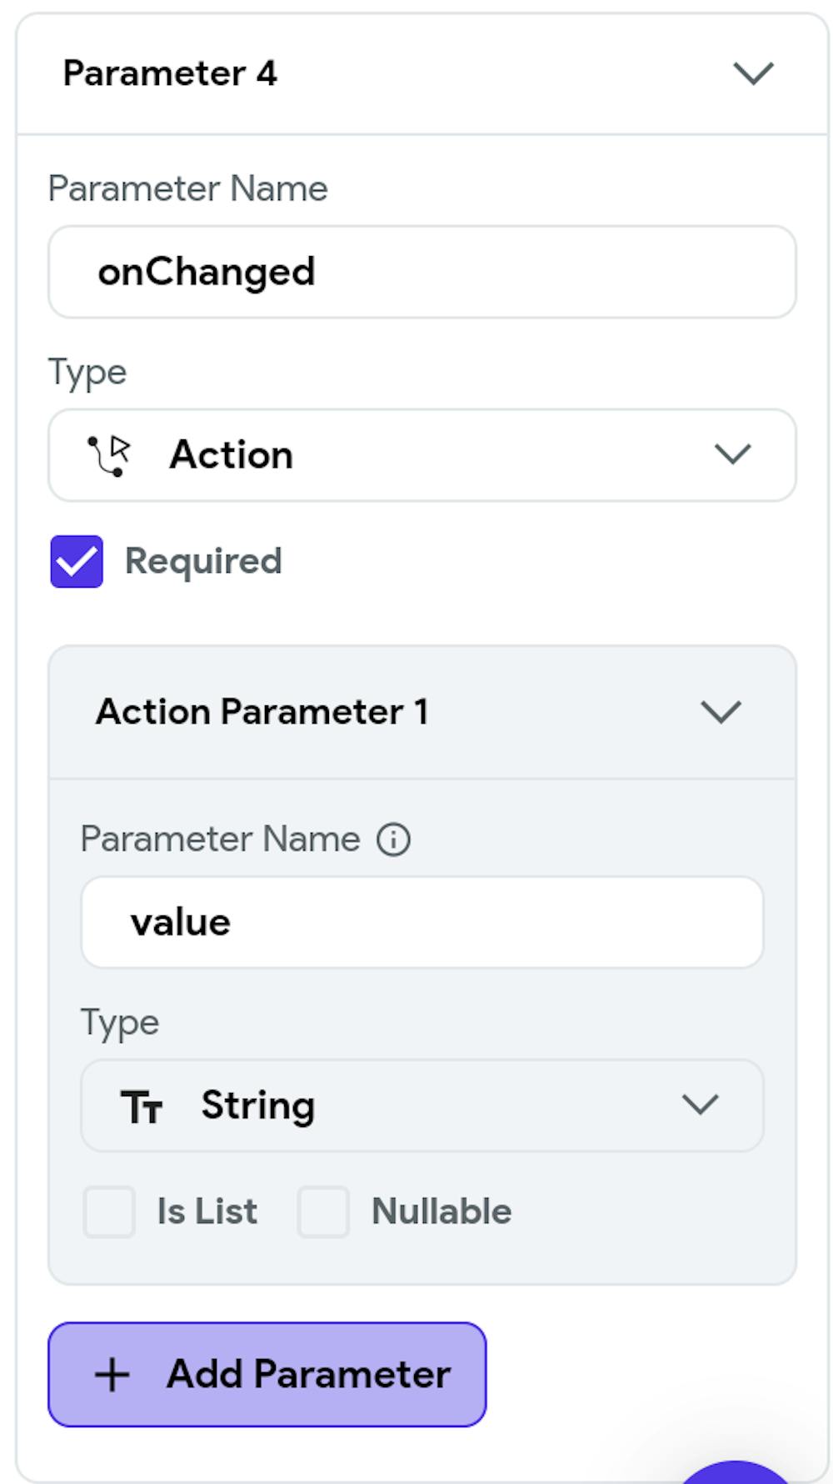833x1484 pixels.
Task: Click the Nullable label text
Action: coord(441,1211)
